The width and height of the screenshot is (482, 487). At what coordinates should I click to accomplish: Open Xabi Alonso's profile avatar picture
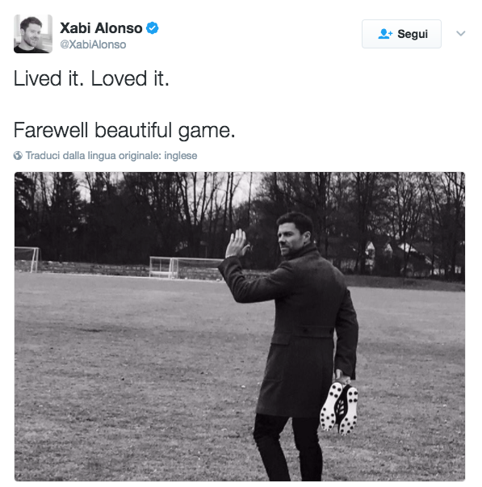33,34
